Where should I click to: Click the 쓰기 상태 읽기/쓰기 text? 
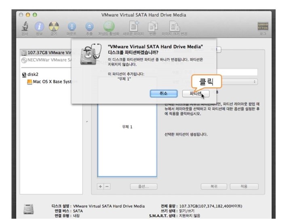177,211
